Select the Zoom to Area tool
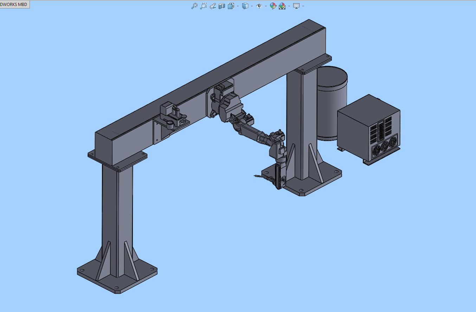 point(203,6)
